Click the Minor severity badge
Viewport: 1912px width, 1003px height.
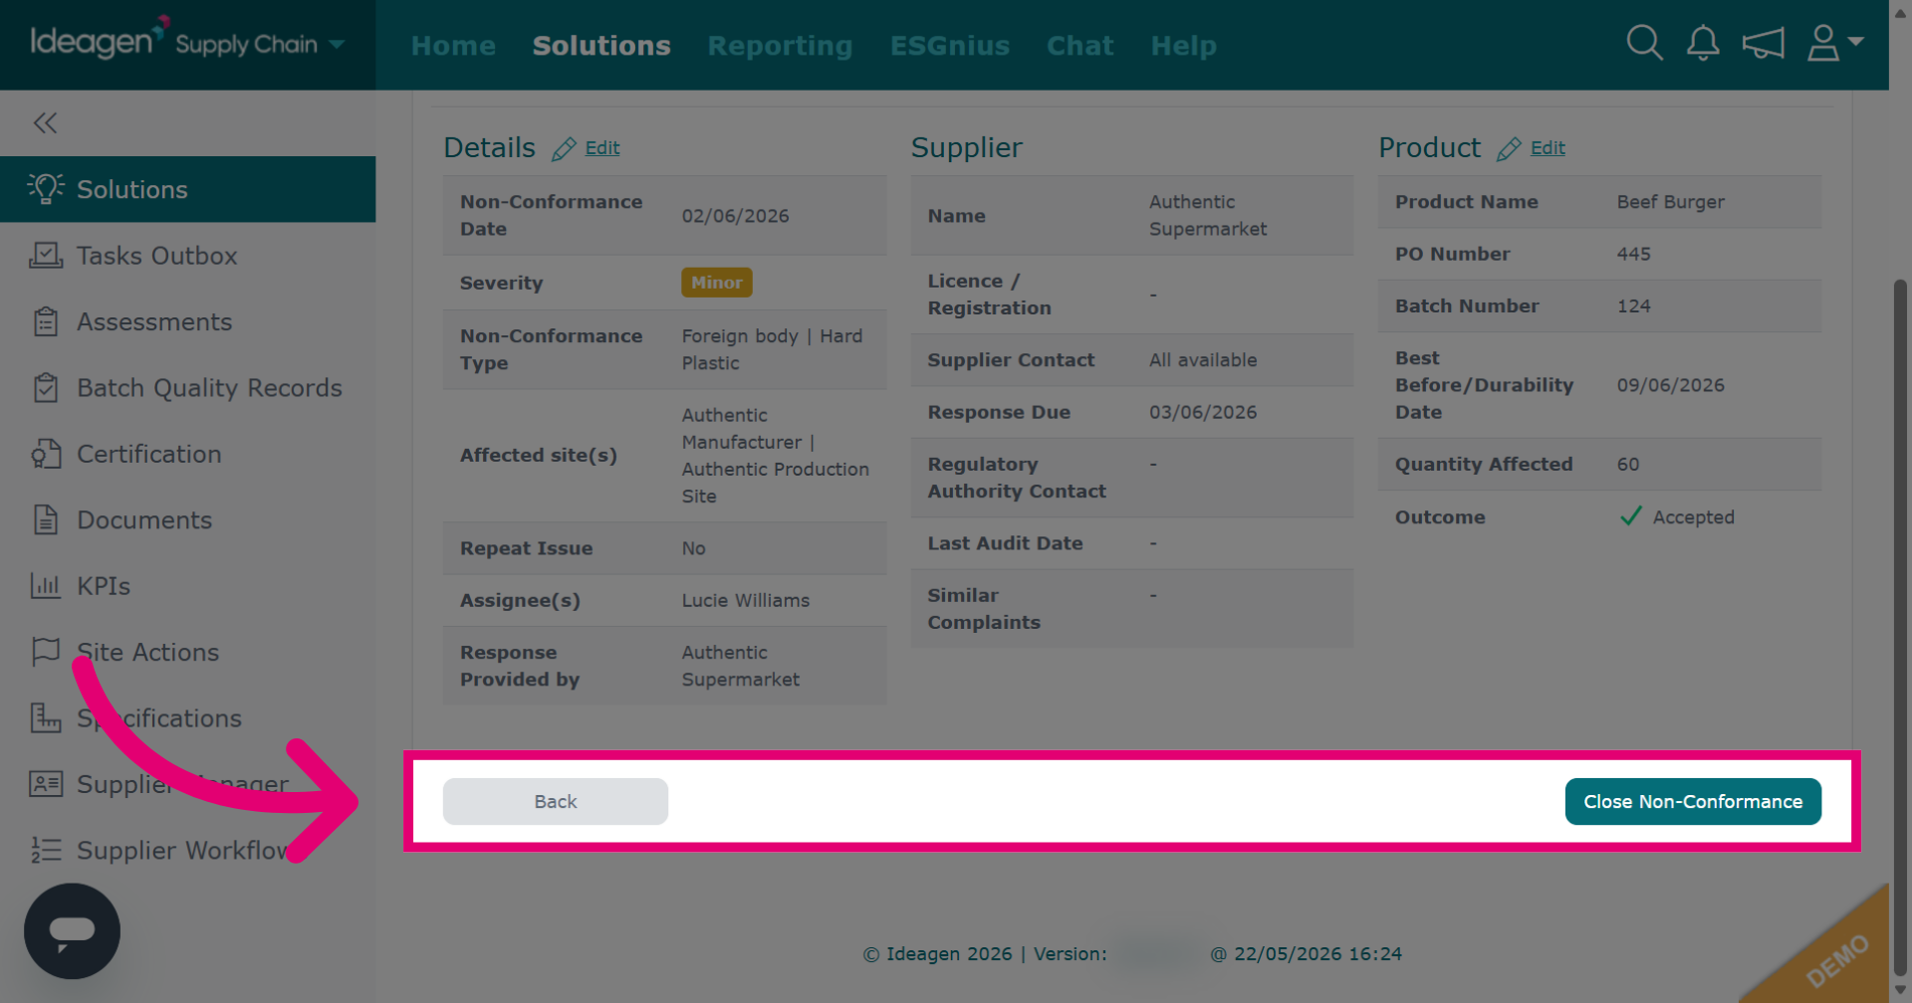[x=717, y=283]
